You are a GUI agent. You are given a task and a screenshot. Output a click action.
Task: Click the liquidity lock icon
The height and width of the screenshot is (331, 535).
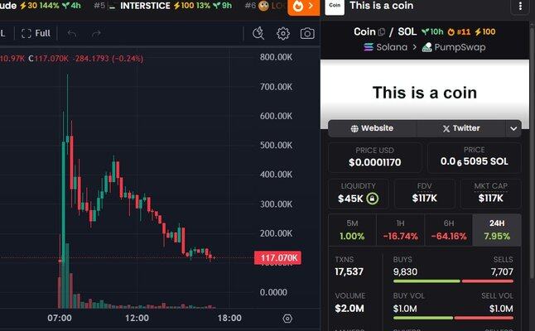[374, 199]
